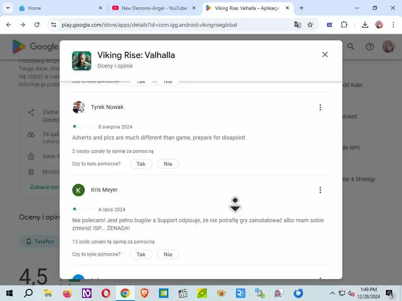The width and height of the screenshot is (402, 301).
Task: Click the review date 8 sierpnia 2024
Action: tap(115, 127)
